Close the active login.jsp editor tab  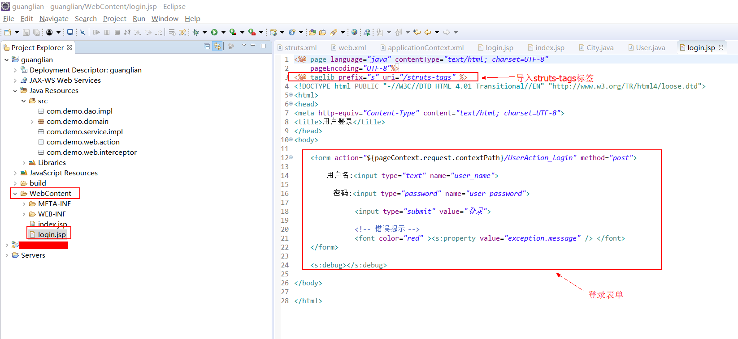[x=721, y=47]
